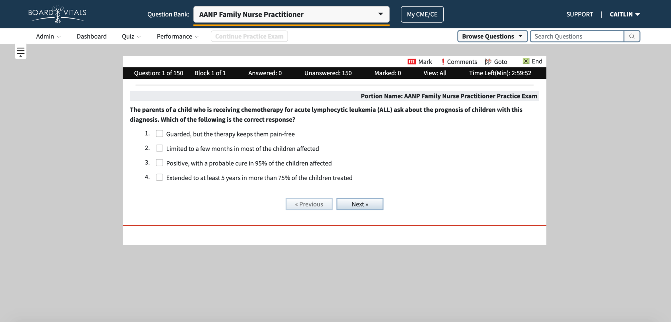The width and height of the screenshot is (671, 322).
Task: Click the Next » button
Action: click(x=360, y=204)
